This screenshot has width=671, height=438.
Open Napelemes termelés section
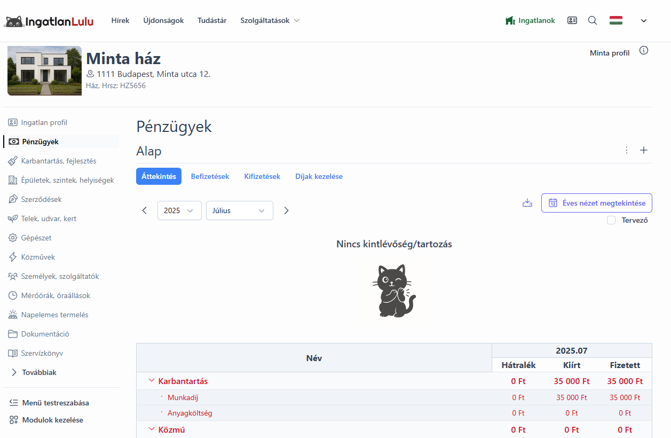pos(48,315)
